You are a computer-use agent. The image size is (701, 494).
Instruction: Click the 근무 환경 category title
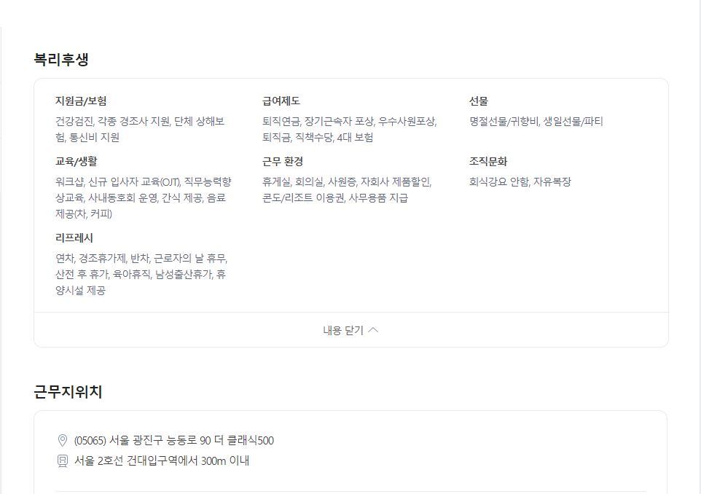pyautogui.click(x=283, y=162)
